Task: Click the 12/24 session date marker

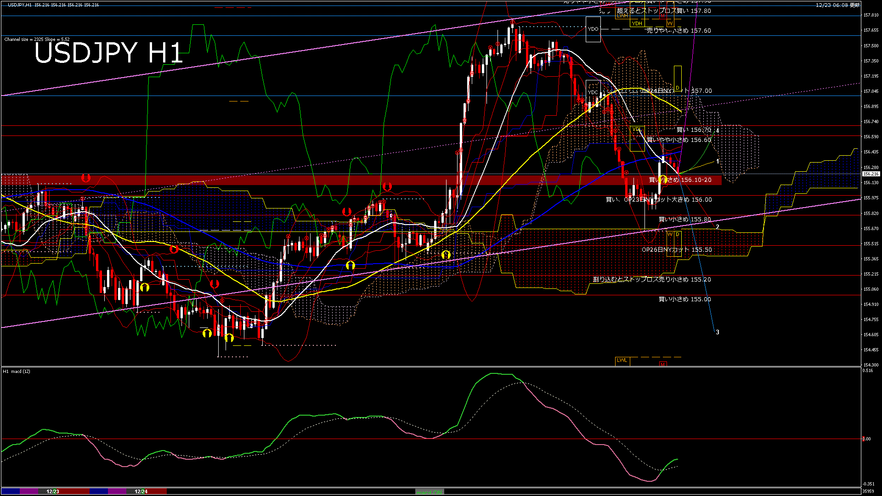Action: click(x=141, y=491)
